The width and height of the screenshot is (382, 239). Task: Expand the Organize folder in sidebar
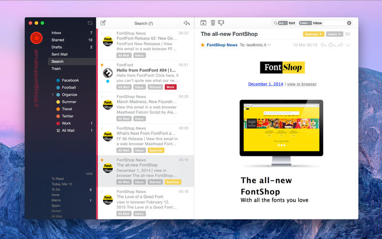click(x=53, y=95)
